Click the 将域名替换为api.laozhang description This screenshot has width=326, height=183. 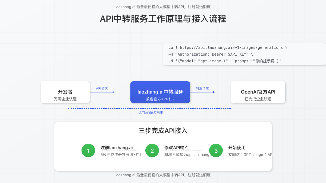point(188,155)
